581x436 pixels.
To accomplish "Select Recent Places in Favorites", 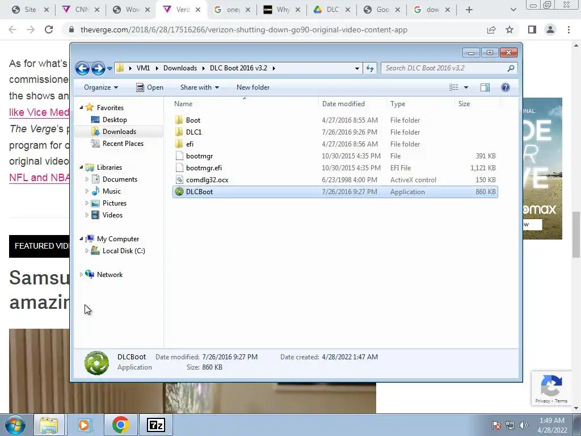I will click(123, 144).
